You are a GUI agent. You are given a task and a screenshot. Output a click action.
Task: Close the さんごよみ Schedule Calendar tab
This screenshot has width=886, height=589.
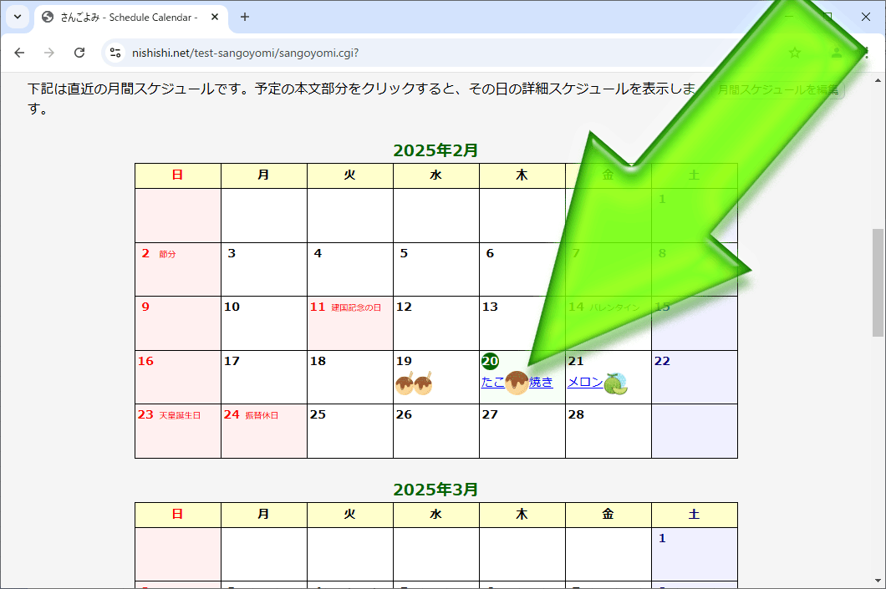215,17
